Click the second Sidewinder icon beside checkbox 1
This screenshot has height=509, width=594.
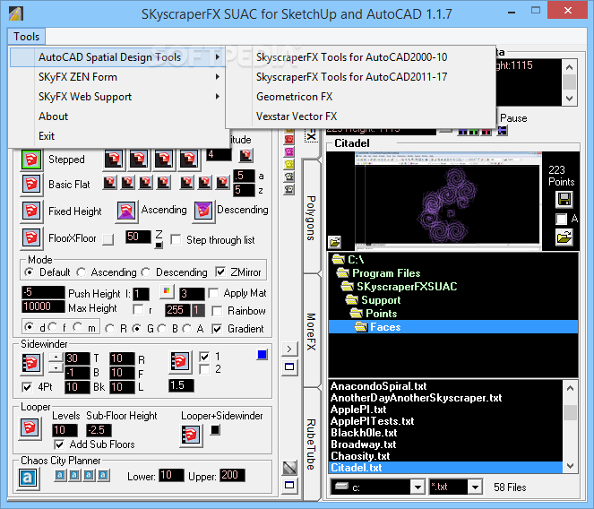click(179, 361)
